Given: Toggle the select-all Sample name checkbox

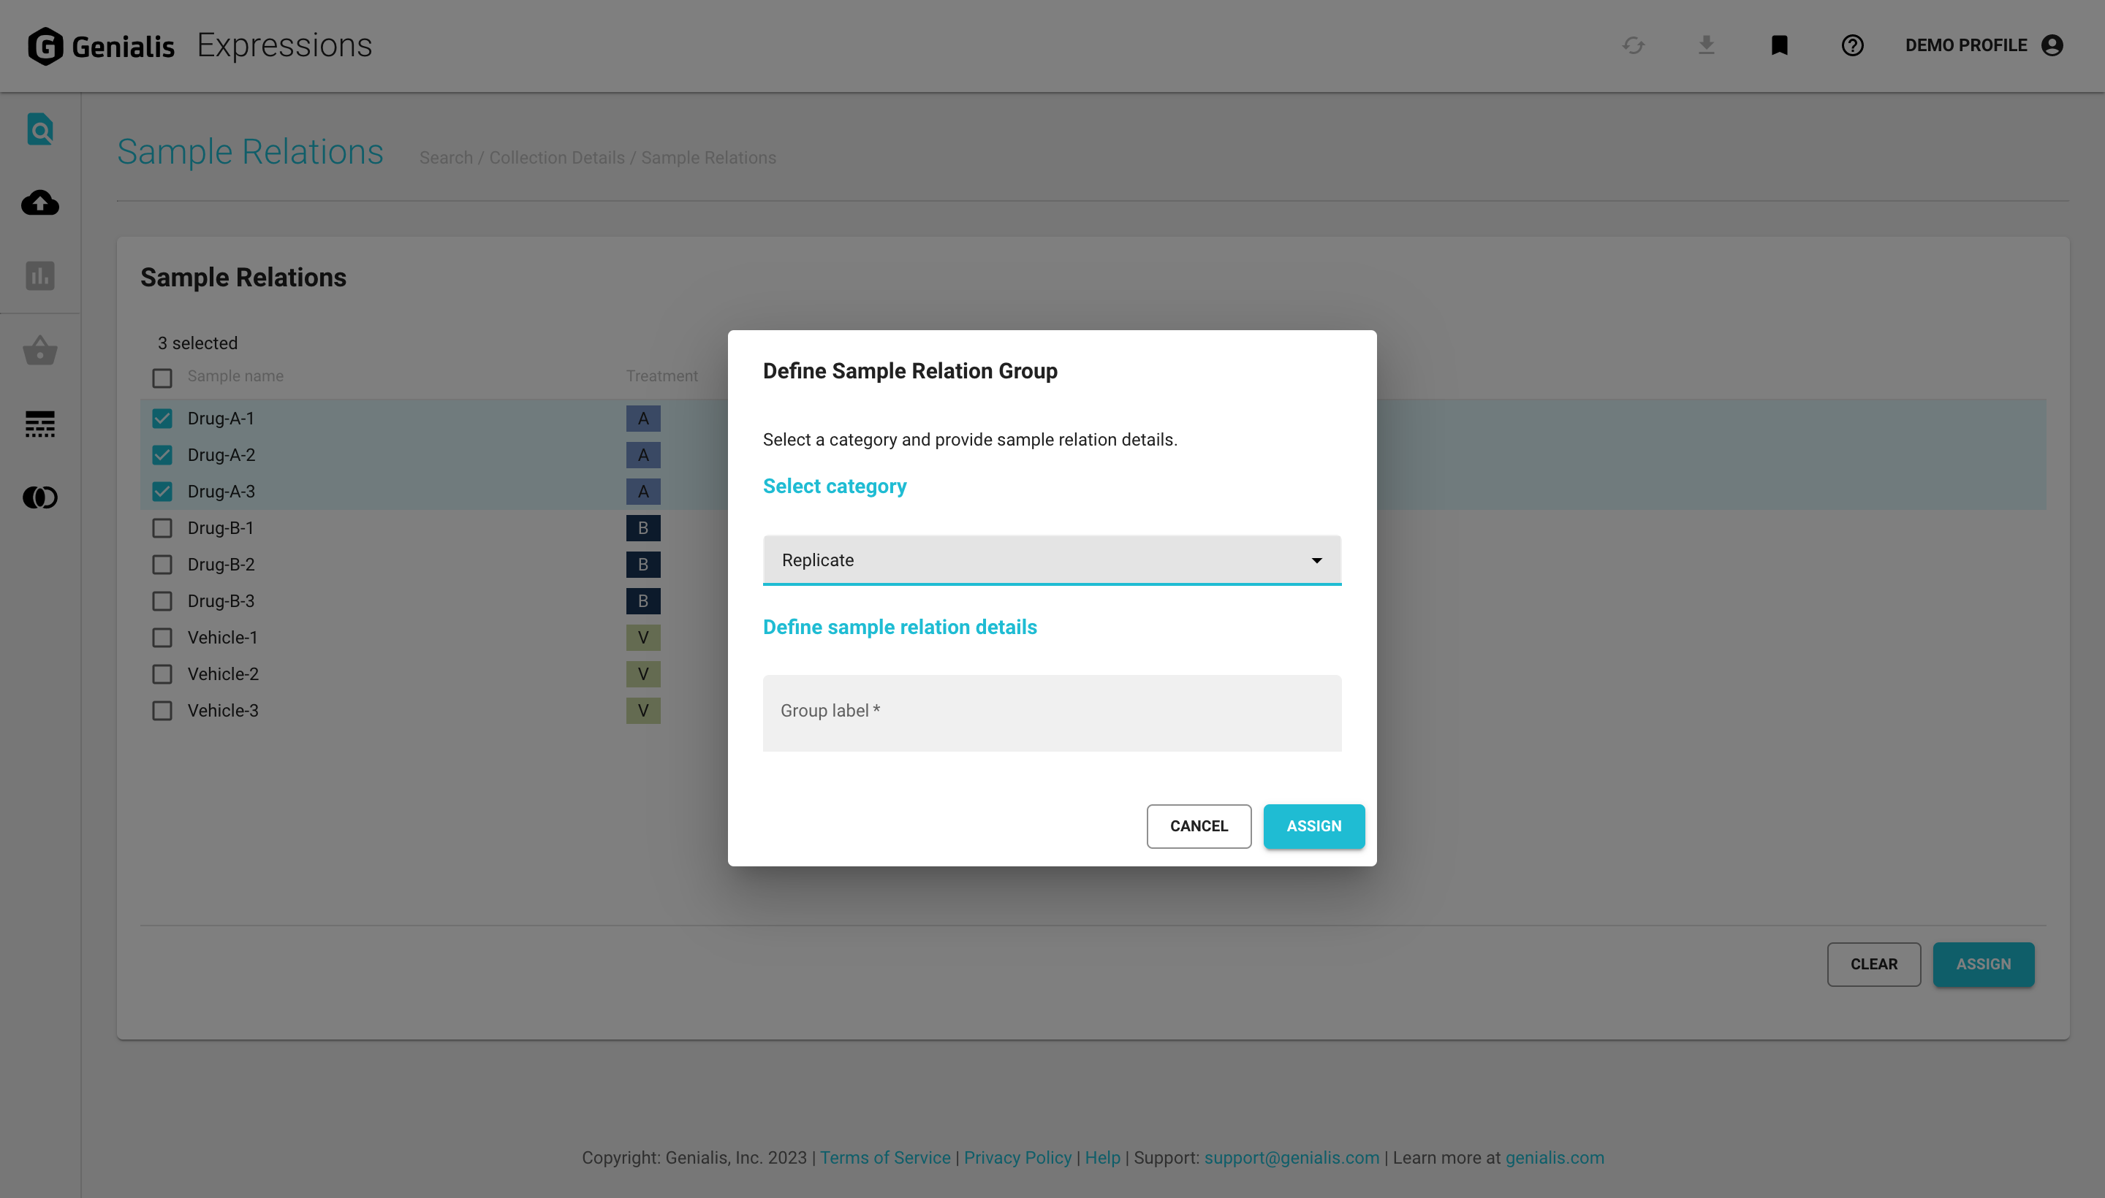Looking at the screenshot, I should (162, 378).
